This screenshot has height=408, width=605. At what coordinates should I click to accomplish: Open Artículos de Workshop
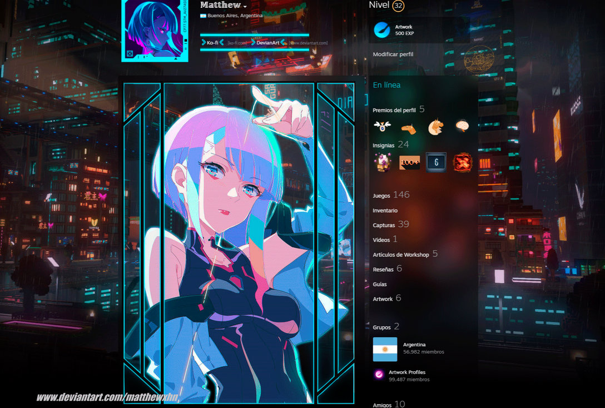click(x=405, y=254)
